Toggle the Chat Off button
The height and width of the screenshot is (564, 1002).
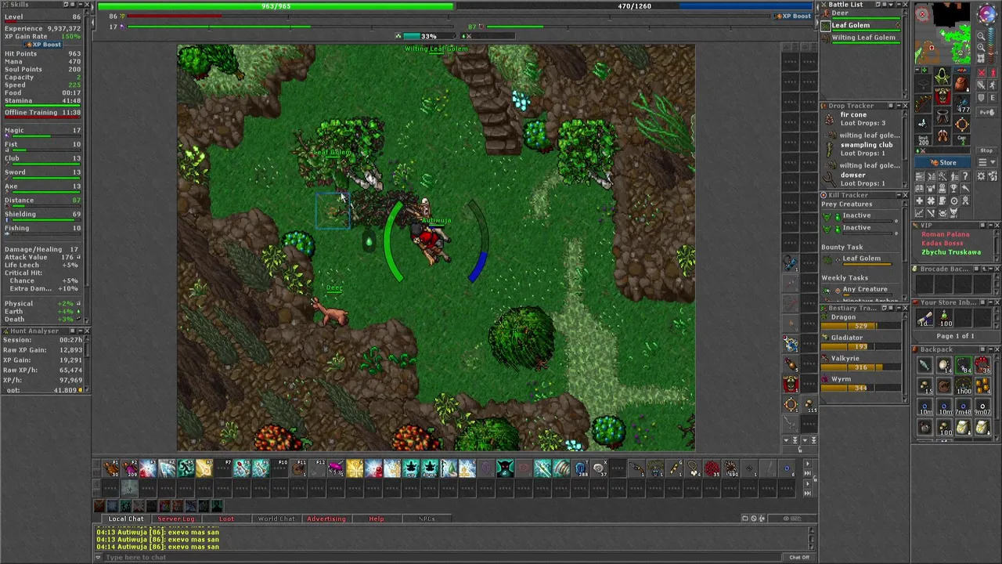click(798, 557)
